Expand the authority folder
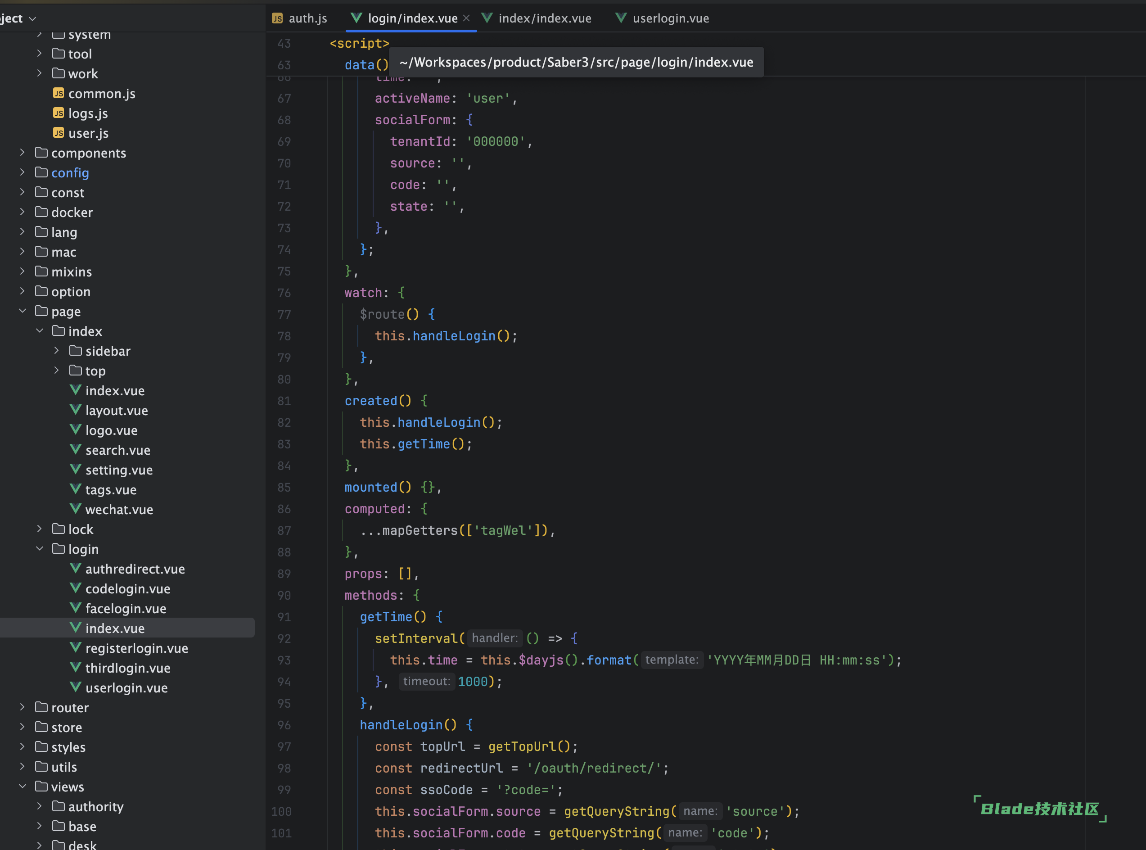Screen dimensions: 1146x850 [x=40, y=806]
